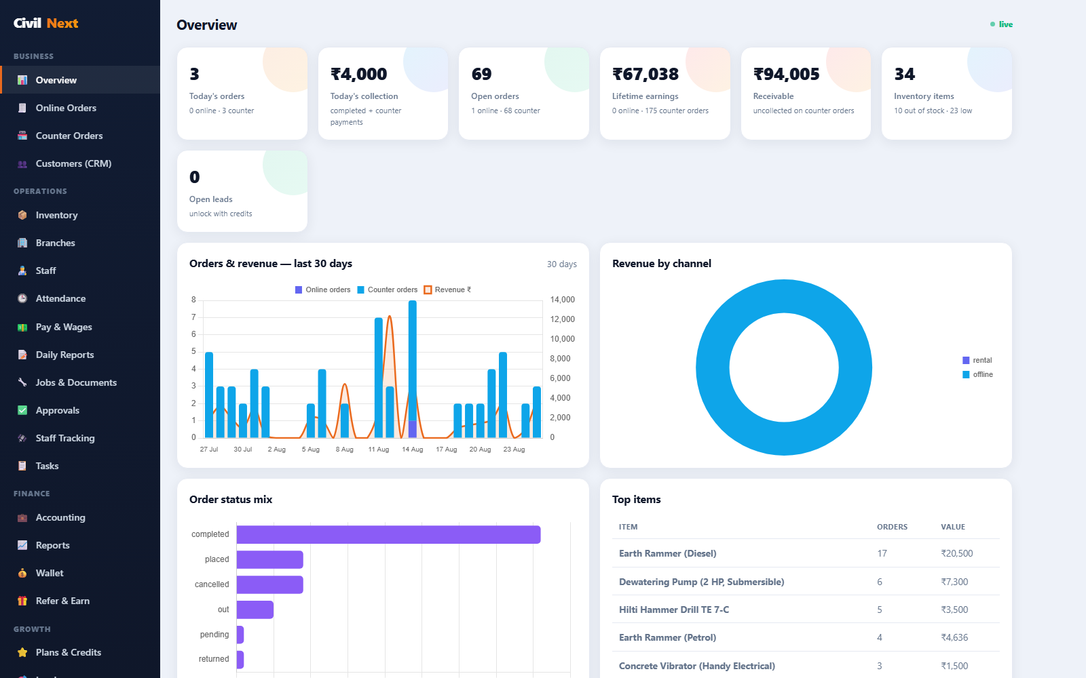Click the cancelled status bar
This screenshot has height=678, width=1086.
(269, 584)
